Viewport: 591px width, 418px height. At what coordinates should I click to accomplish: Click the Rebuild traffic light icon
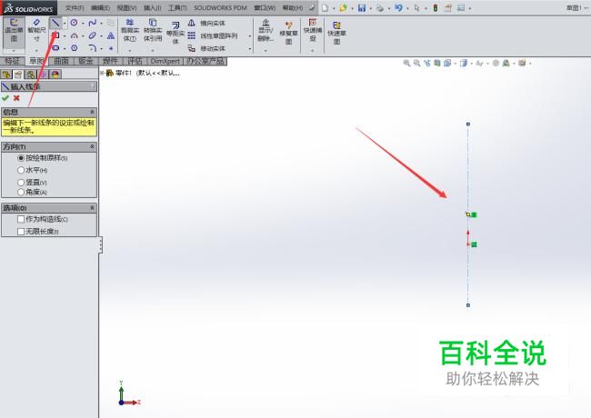(x=435, y=8)
